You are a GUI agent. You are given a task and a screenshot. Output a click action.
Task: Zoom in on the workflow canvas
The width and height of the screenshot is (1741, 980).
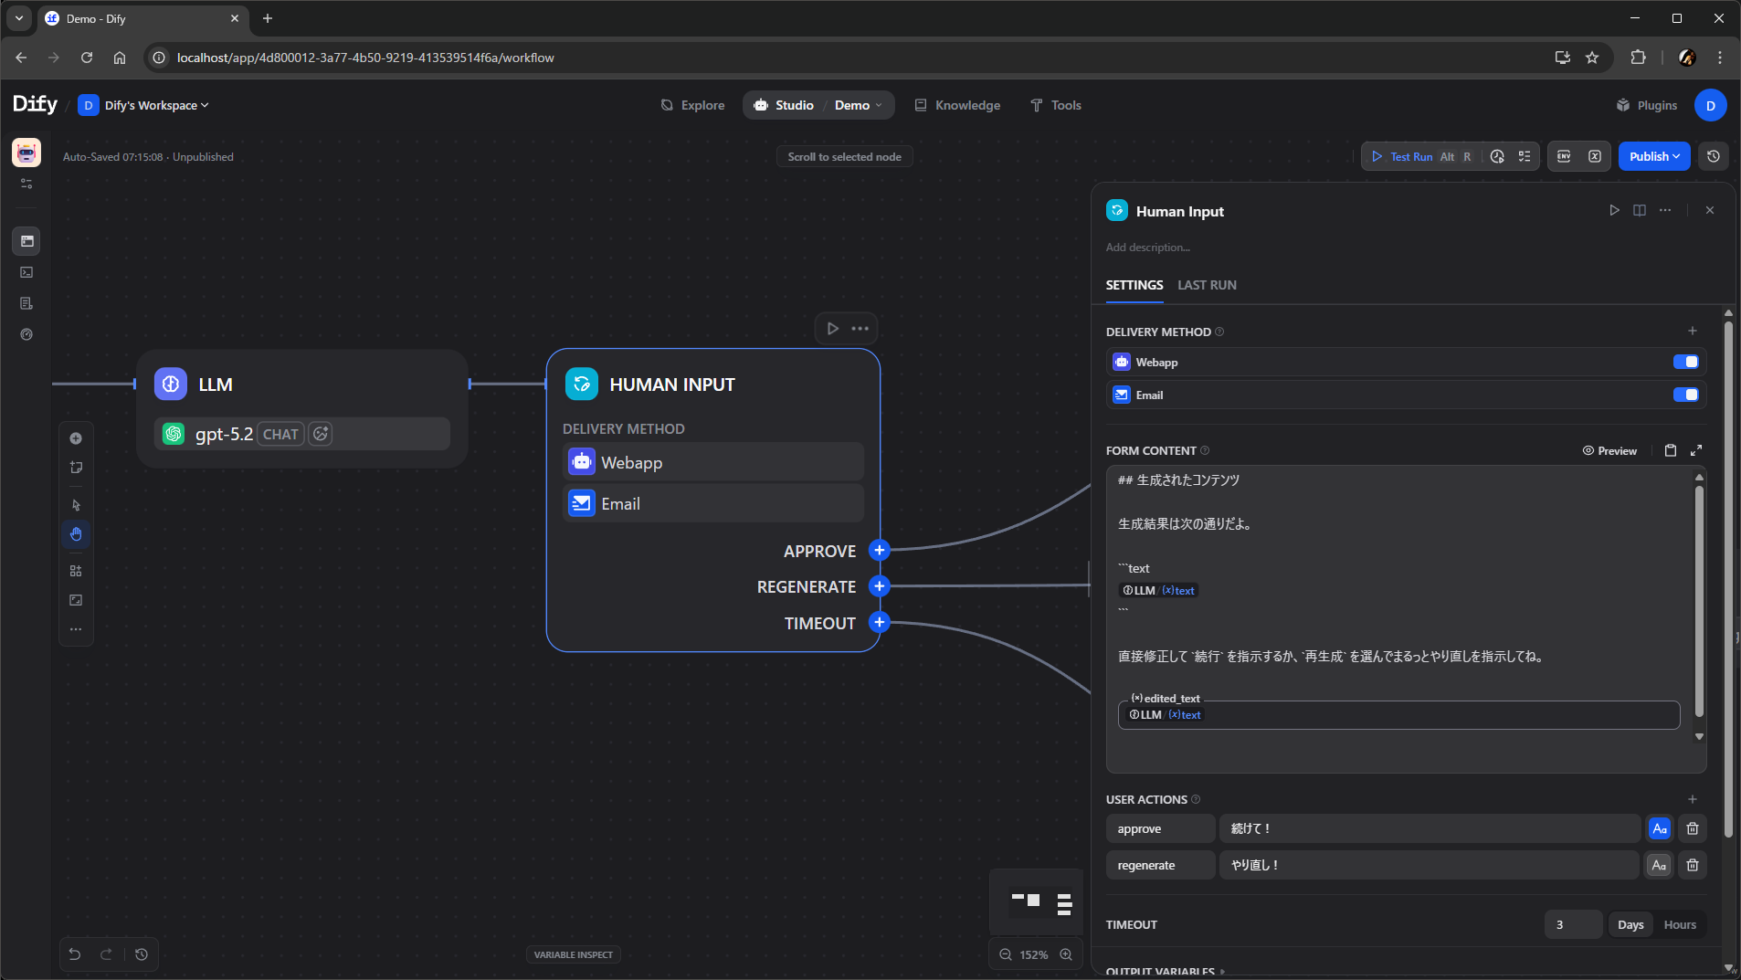[x=1066, y=954]
